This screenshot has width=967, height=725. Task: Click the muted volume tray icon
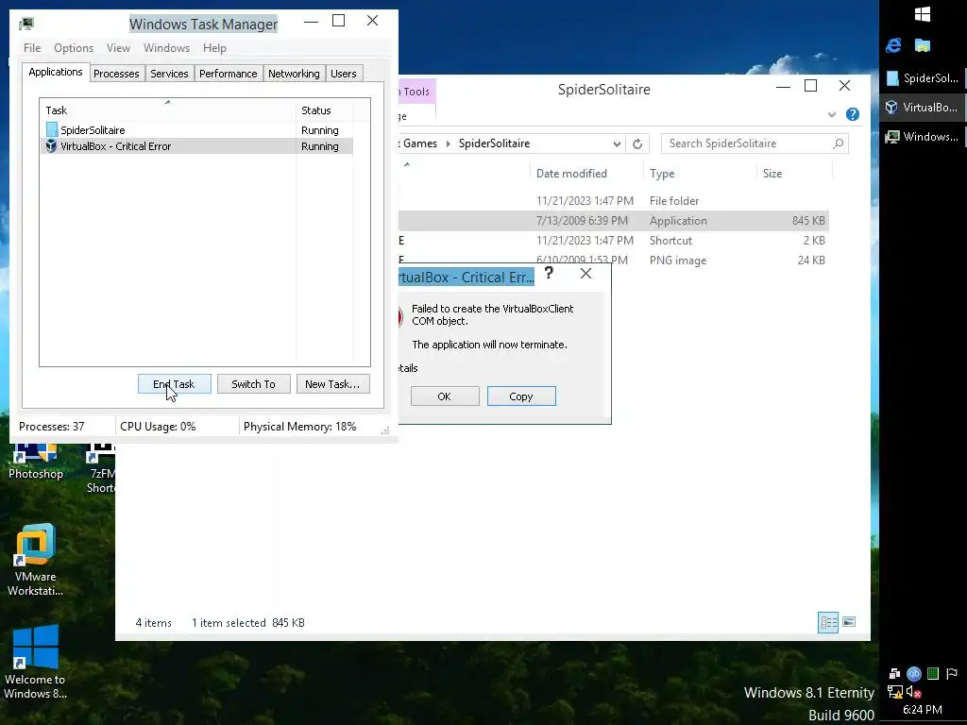coord(913,692)
